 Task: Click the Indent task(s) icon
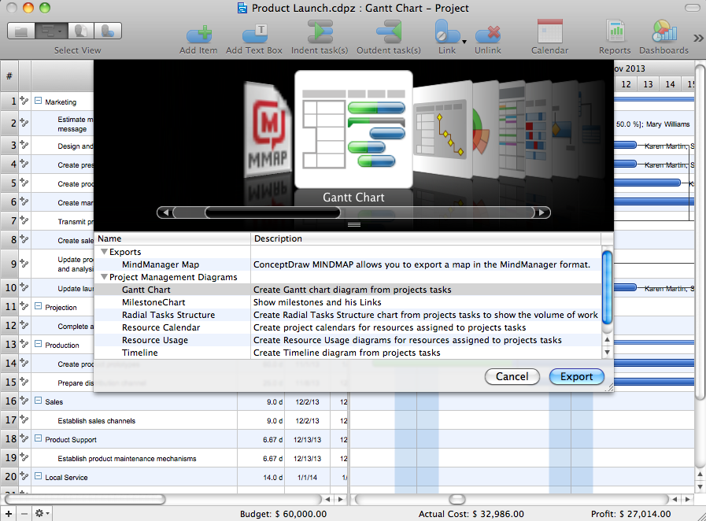[x=320, y=32]
